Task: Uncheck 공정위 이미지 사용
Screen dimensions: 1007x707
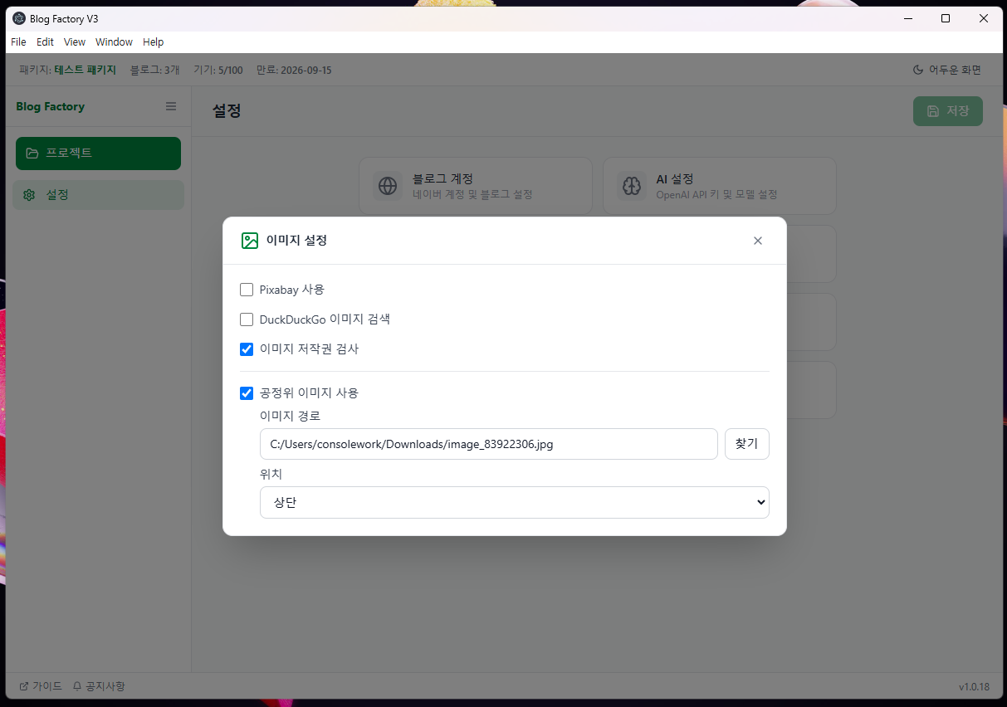Action: [x=247, y=393]
